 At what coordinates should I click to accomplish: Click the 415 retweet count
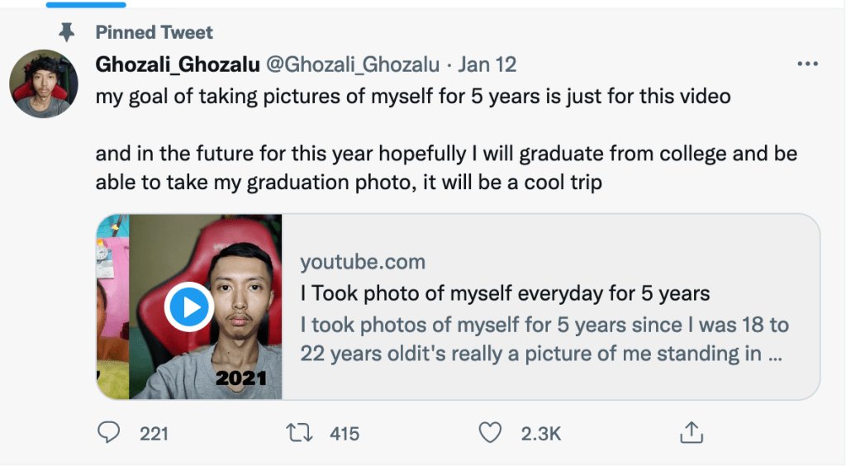pyautogui.click(x=345, y=433)
